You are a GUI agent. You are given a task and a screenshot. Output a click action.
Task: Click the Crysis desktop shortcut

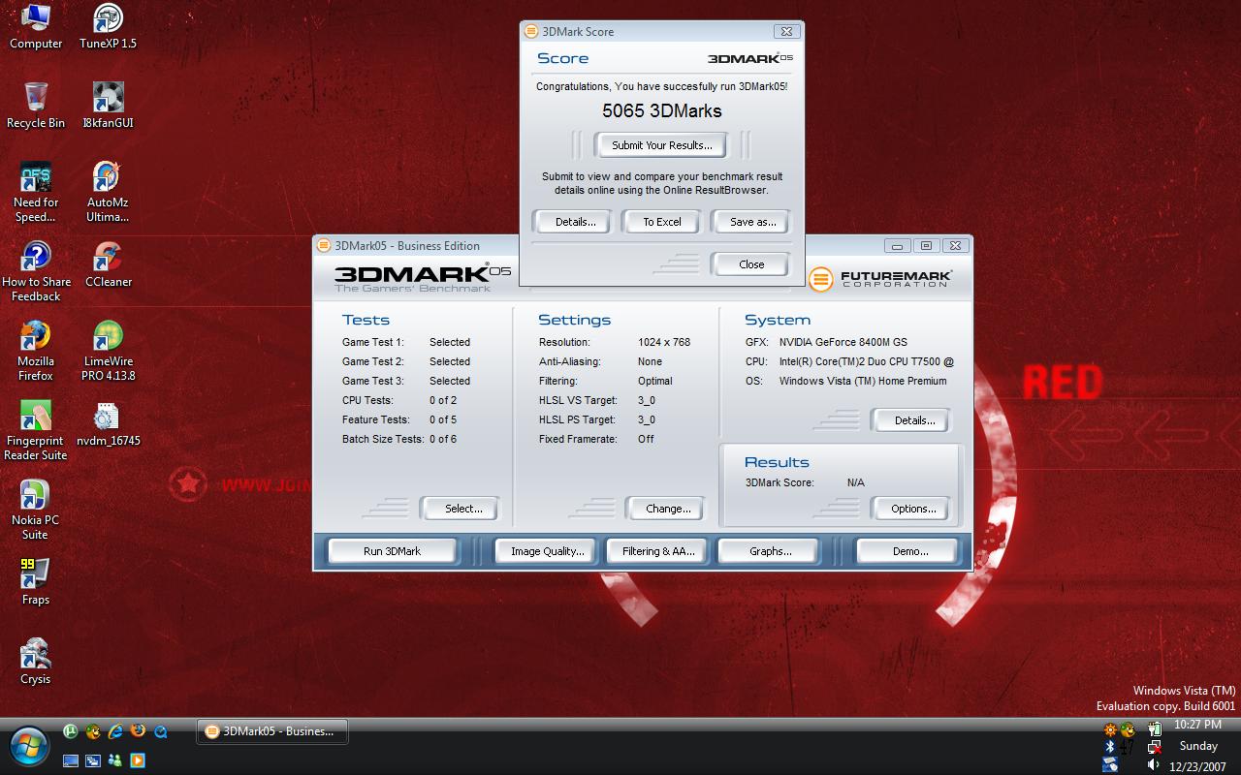(x=36, y=662)
